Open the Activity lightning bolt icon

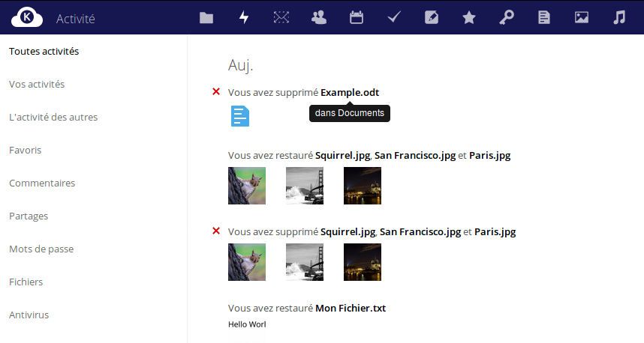click(x=244, y=18)
